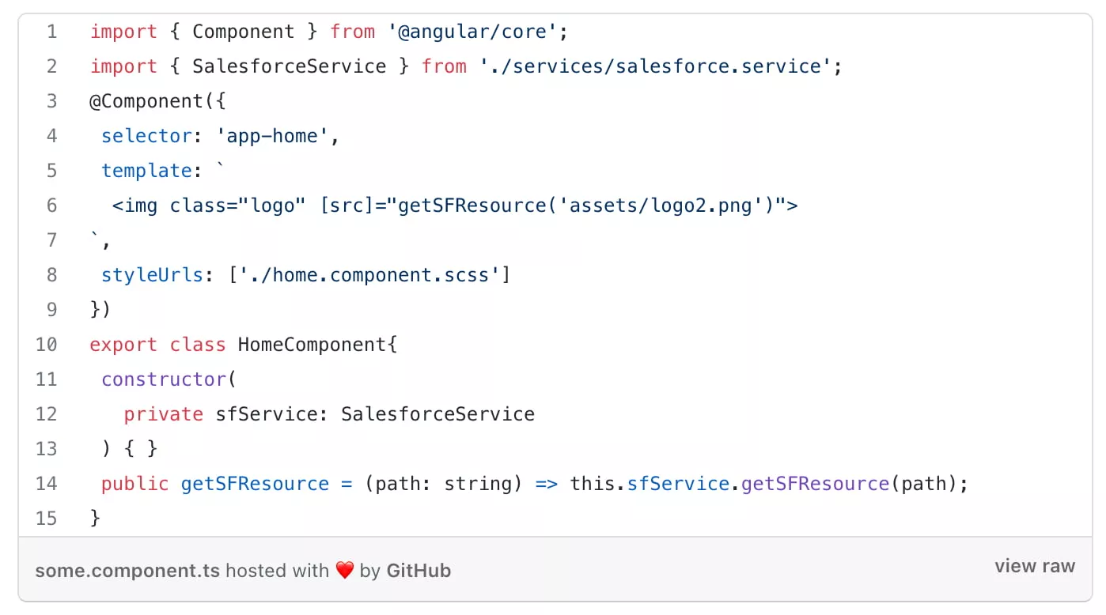
Task: Open the 'view raw' link
Action: (1034, 567)
